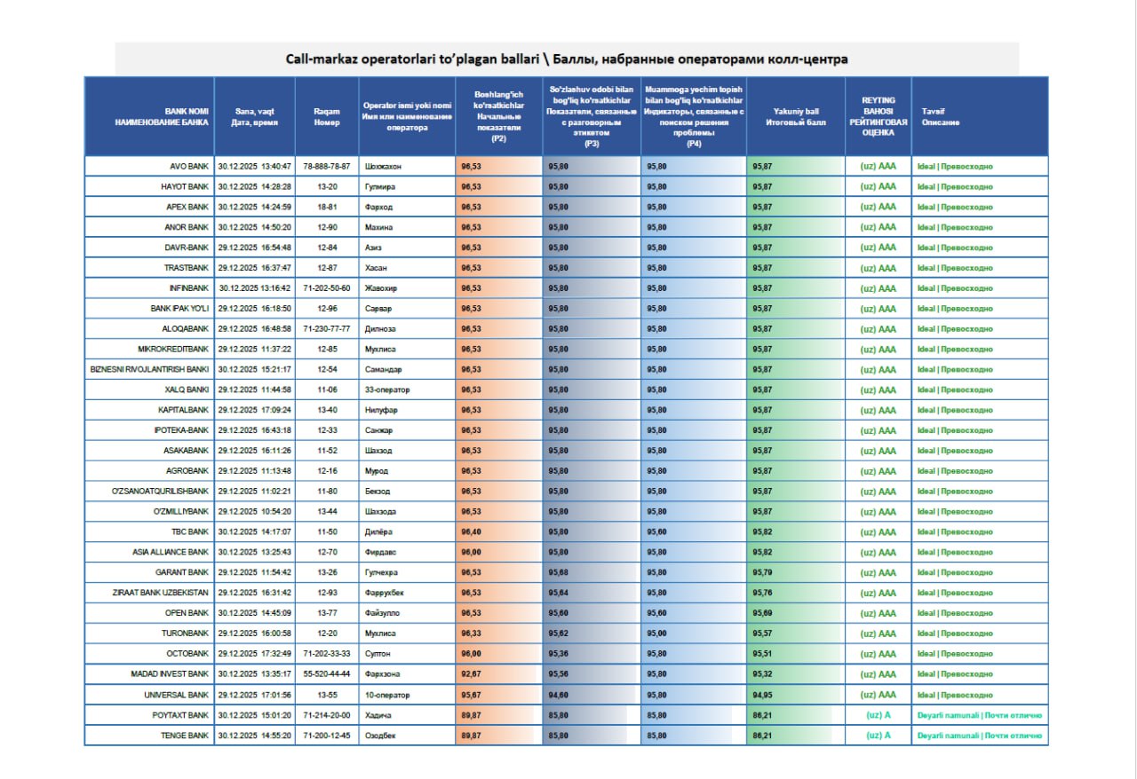Viewport: 1137px width, 779px height.
Task: Click the "Sana, vaqt" column header
Action: coord(254,116)
